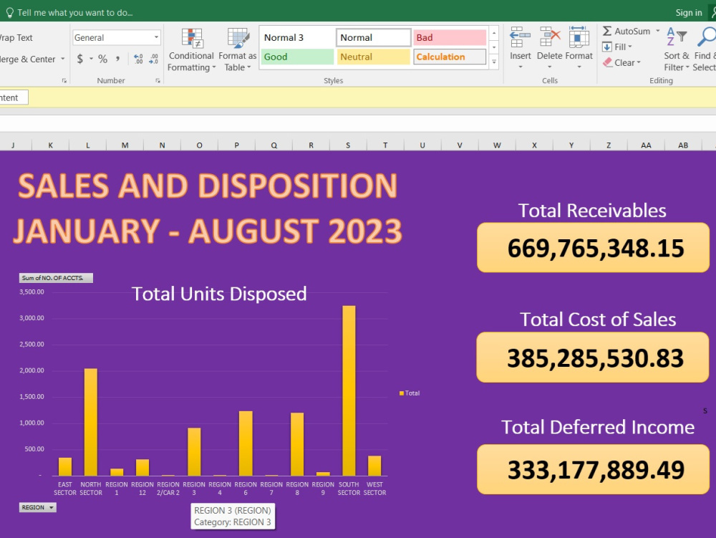Select the Normal cell style
This screenshot has height=538, width=716.
(374, 37)
